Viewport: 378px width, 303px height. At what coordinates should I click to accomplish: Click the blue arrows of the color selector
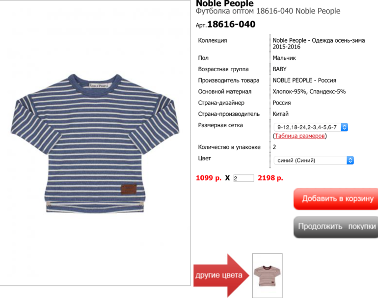tap(351, 161)
